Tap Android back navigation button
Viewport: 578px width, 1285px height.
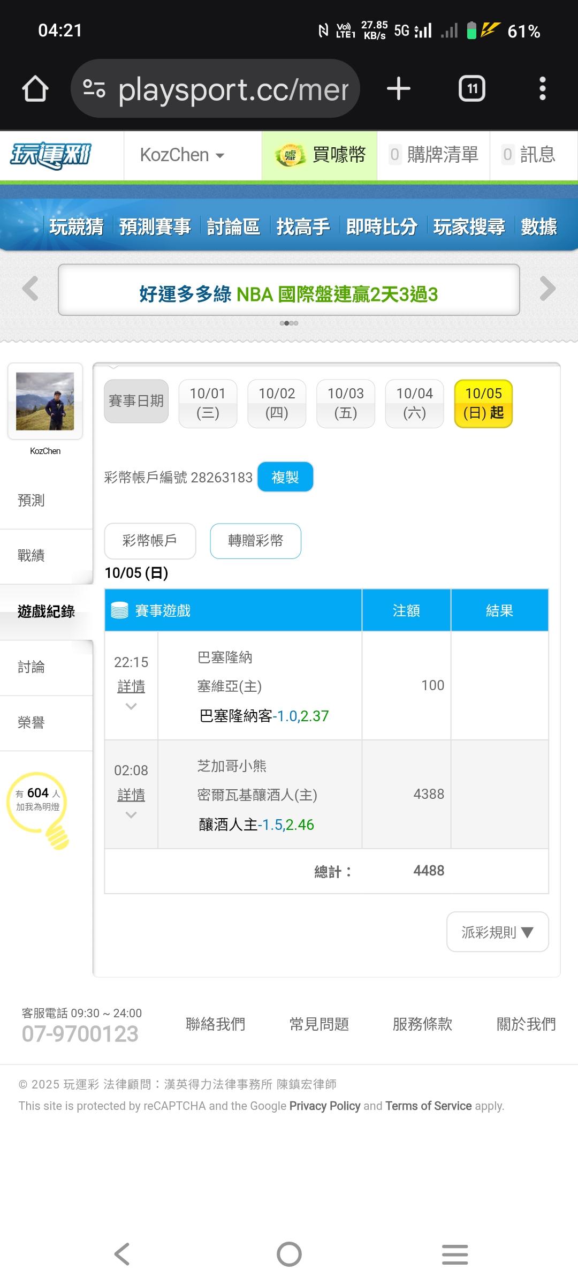[123, 1254]
